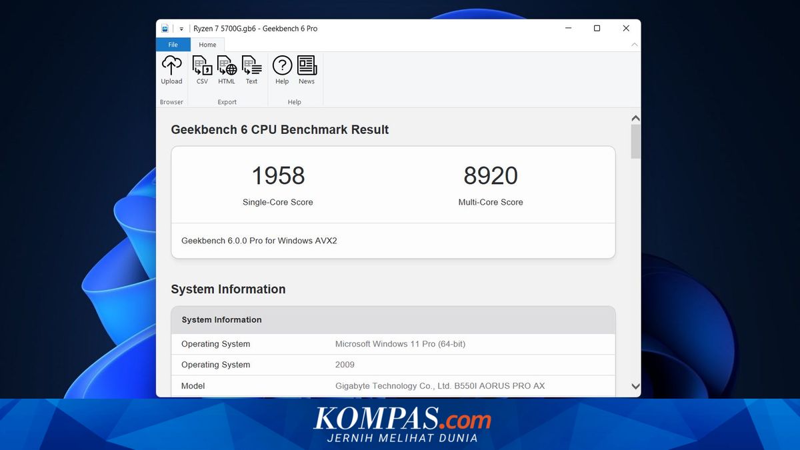The height and width of the screenshot is (450, 800).
Task: Click Geekbench 6.0.0 Pro for Windows AVX2 text
Action: (259, 241)
